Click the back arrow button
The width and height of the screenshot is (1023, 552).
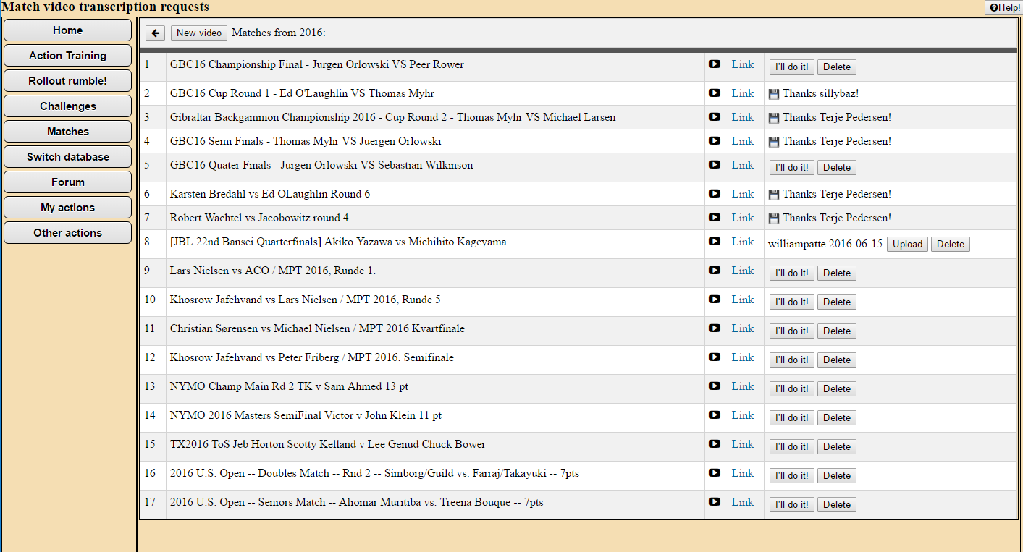155,33
